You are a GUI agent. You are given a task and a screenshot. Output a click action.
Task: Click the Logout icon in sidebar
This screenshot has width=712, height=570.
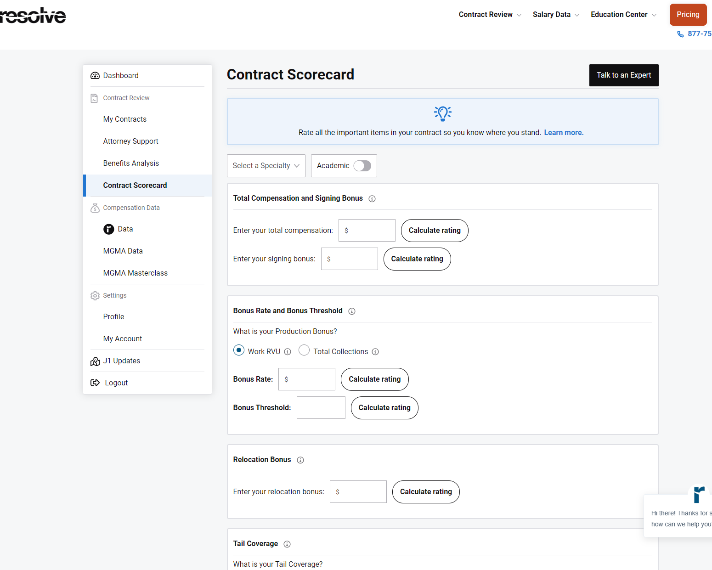95,383
